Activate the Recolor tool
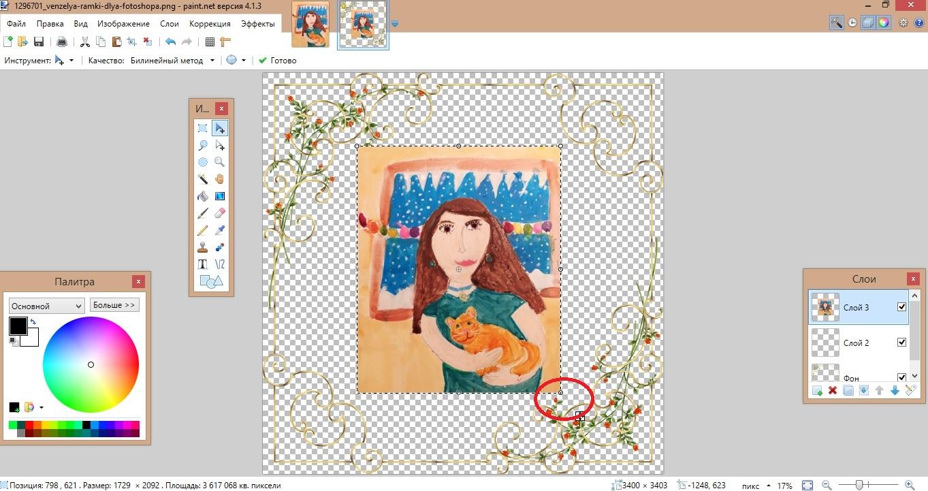Screen dimensions: 928x491 point(219,247)
